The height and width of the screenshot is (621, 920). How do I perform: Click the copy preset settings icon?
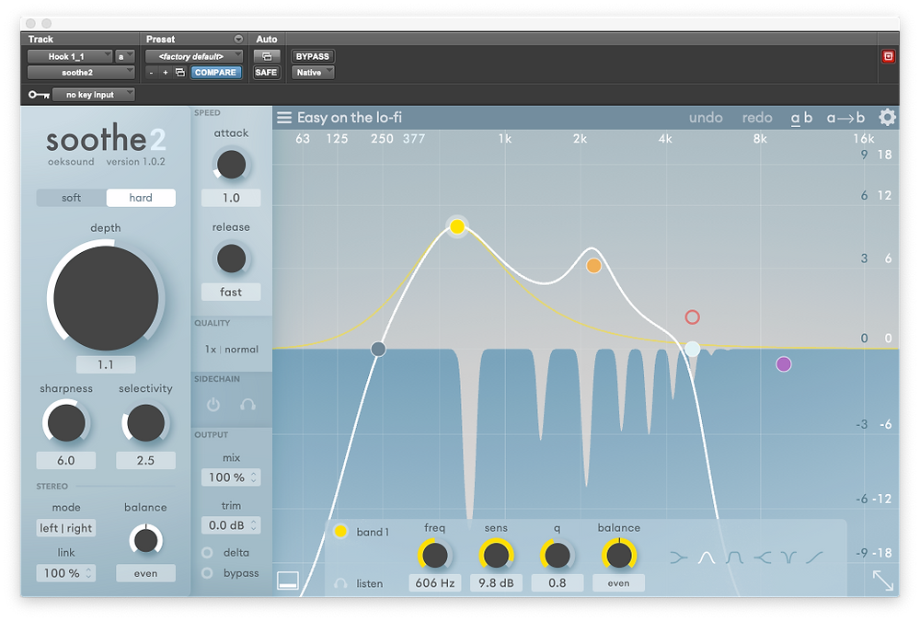pos(180,72)
